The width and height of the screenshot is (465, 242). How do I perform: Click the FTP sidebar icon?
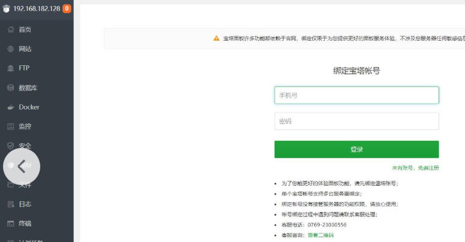(11, 68)
